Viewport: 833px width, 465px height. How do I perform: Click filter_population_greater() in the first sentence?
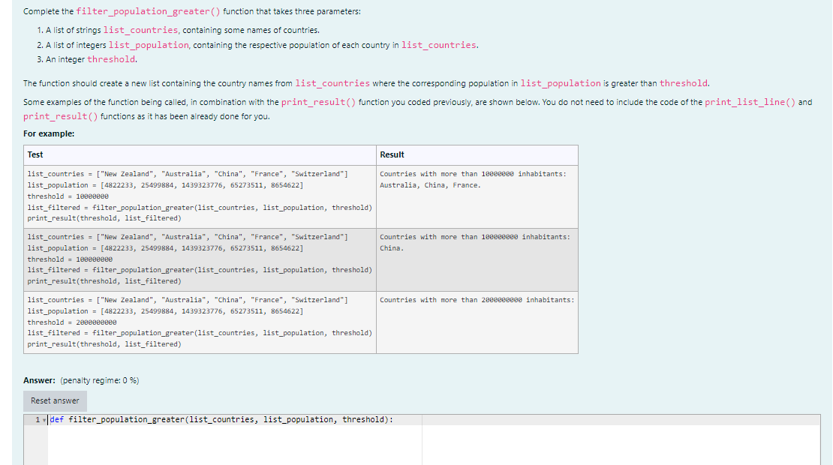pyautogui.click(x=149, y=12)
